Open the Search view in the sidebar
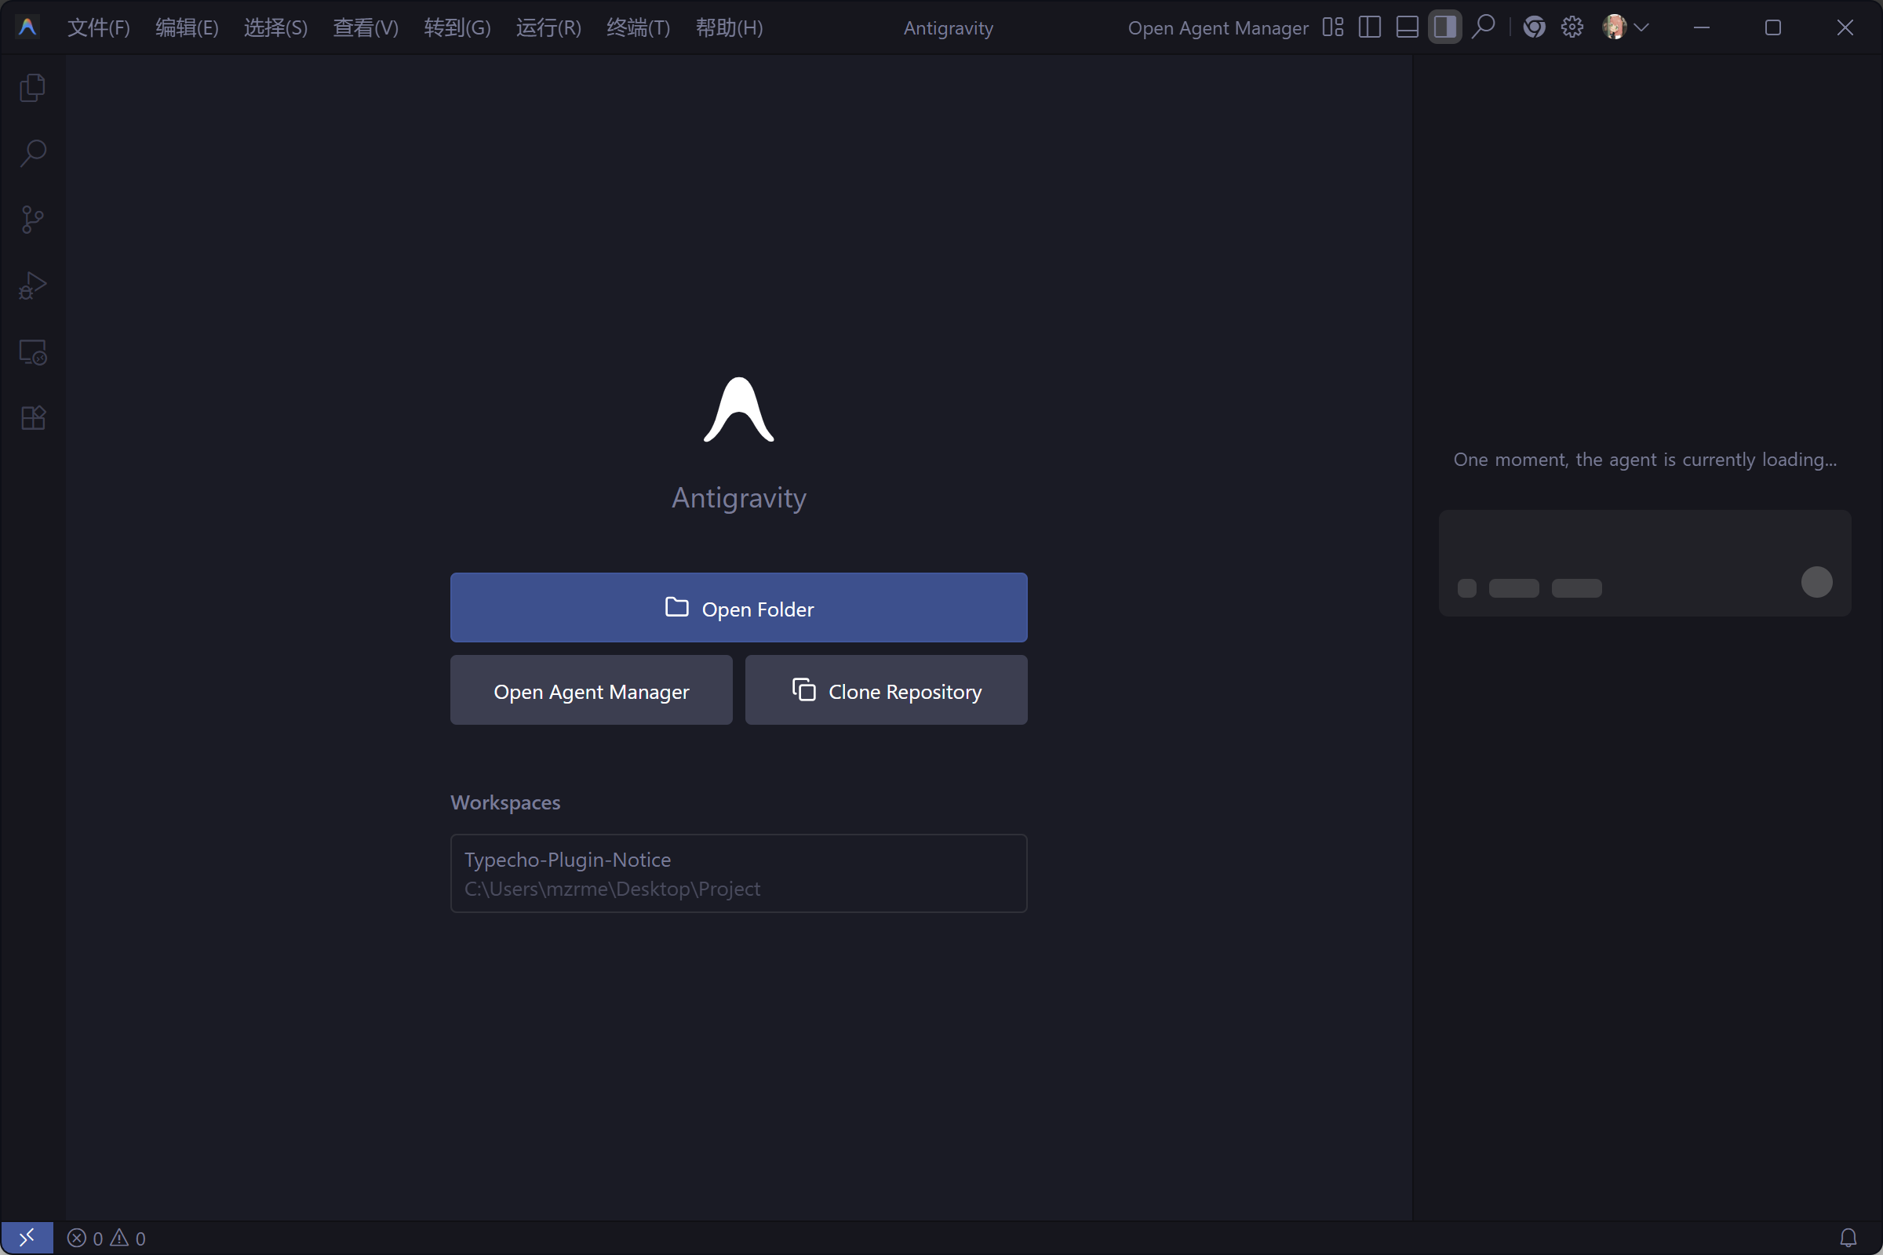The width and height of the screenshot is (1883, 1255). click(x=32, y=153)
